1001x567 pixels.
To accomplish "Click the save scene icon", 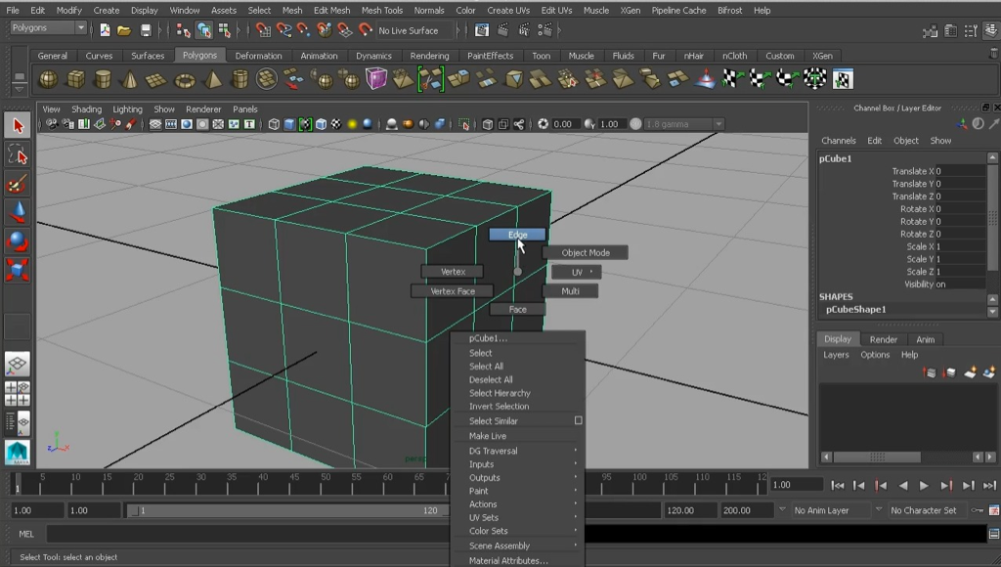I will pos(146,30).
